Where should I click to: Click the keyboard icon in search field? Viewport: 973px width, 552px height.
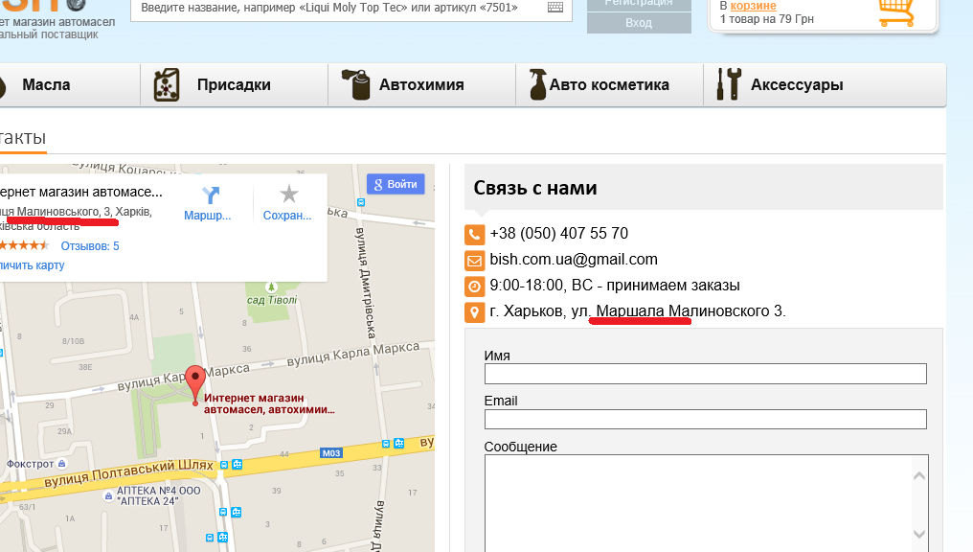pyautogui.click(x=555, y=8)
